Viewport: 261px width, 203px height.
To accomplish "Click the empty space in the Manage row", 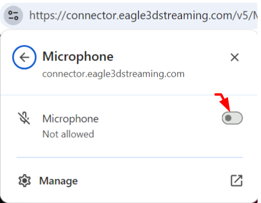I will click(153, 181).
